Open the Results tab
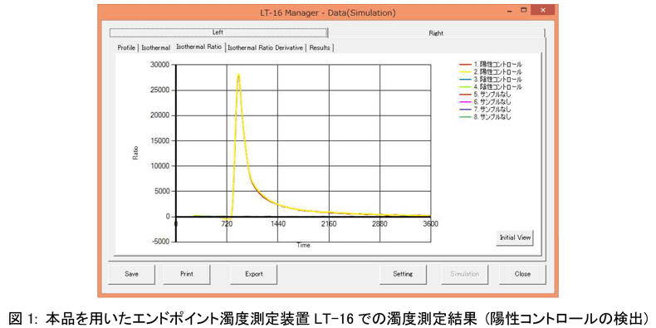Image resolution: width=656 pixels, height=328 pixels. (x=320, y=47)
